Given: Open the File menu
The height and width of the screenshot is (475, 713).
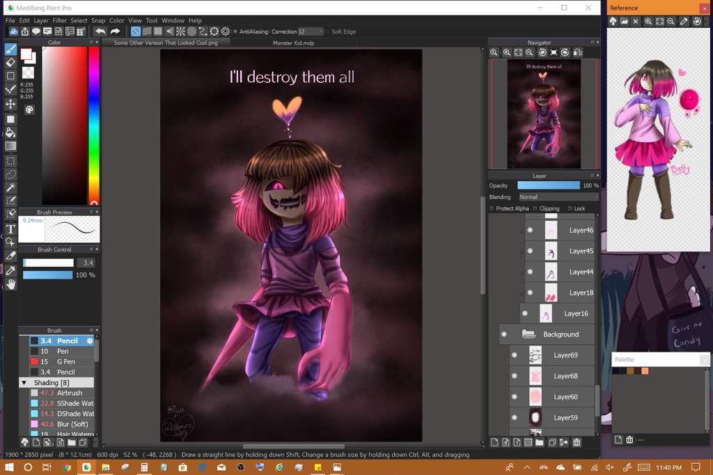Looking at the screenshot, I should pos(10,20).
